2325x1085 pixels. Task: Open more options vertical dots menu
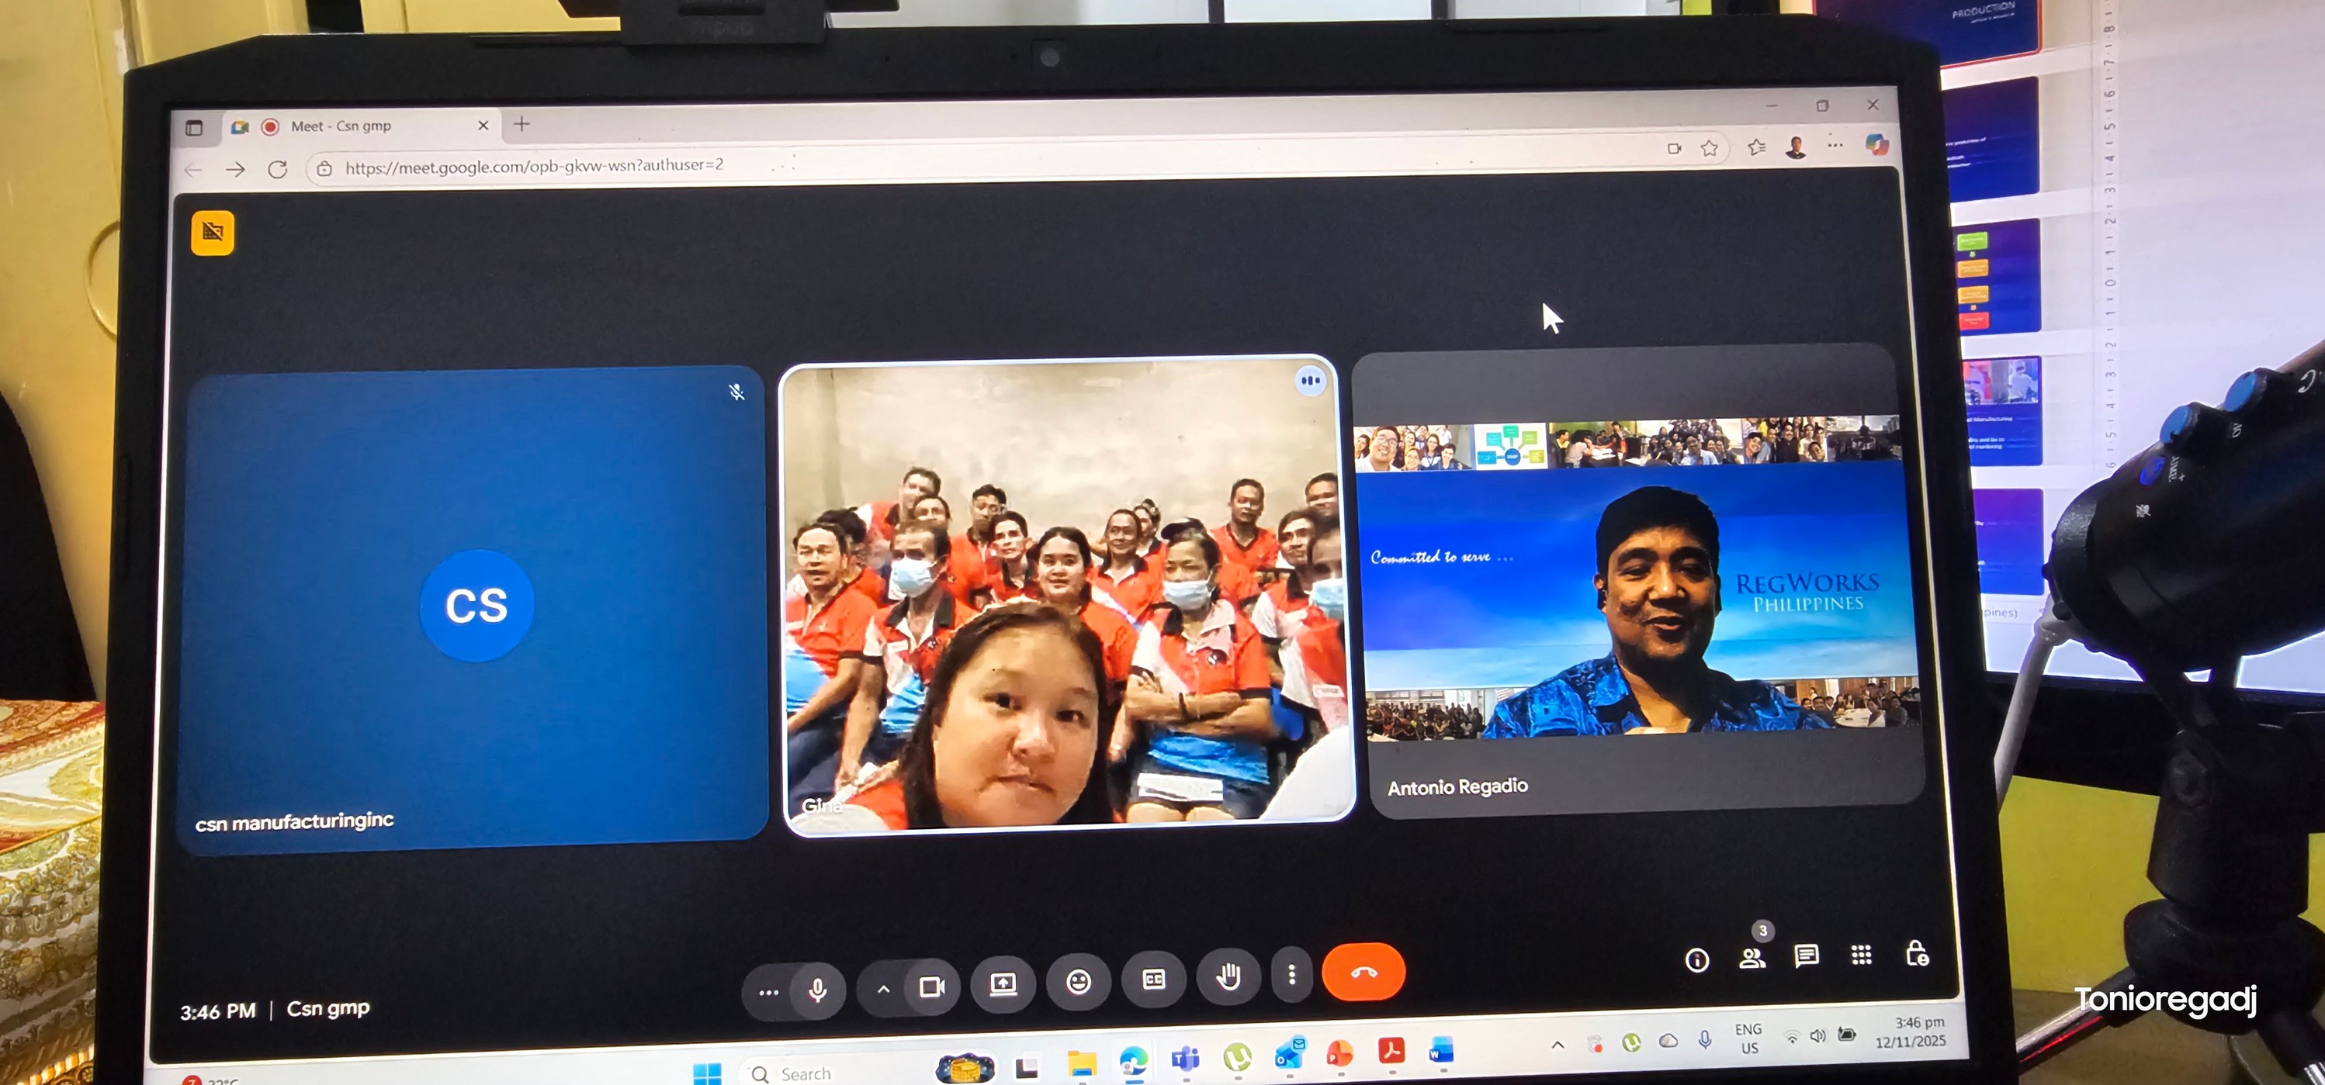coord(1291,974)
